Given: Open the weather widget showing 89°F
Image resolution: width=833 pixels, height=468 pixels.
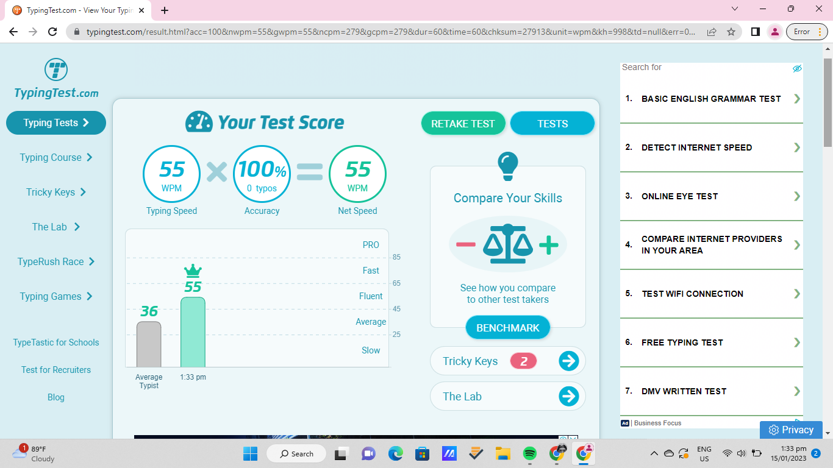Looking at the screenshot, I should [x=34, y=453].
